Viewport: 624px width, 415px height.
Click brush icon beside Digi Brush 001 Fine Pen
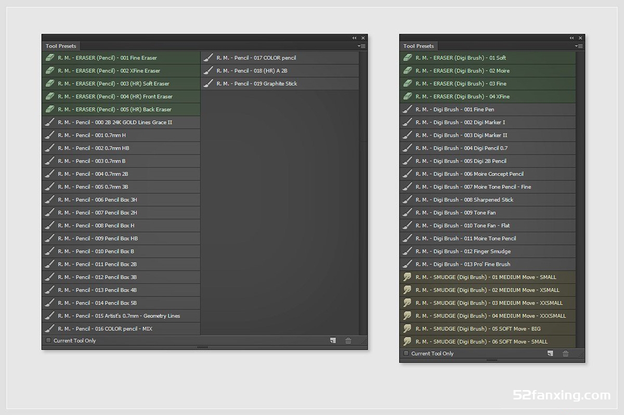pyautogui.click(x=408, y=109)
